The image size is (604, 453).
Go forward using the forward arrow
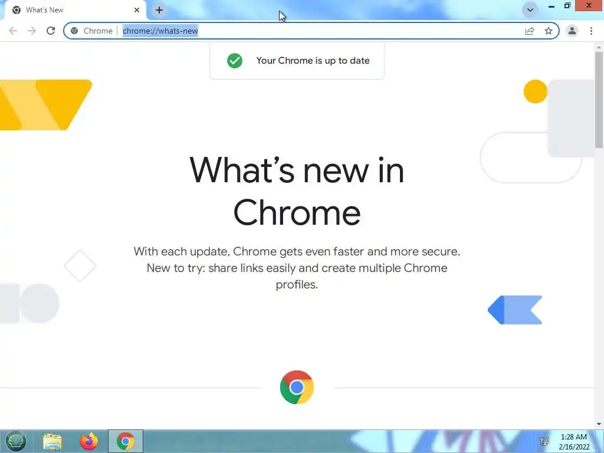click(x=32, y=31)
